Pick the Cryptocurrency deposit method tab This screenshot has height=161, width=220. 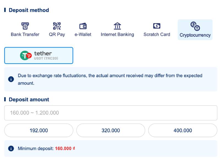(195, 35)
